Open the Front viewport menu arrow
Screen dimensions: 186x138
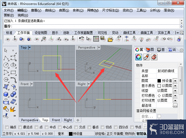(x=32, y=84)
